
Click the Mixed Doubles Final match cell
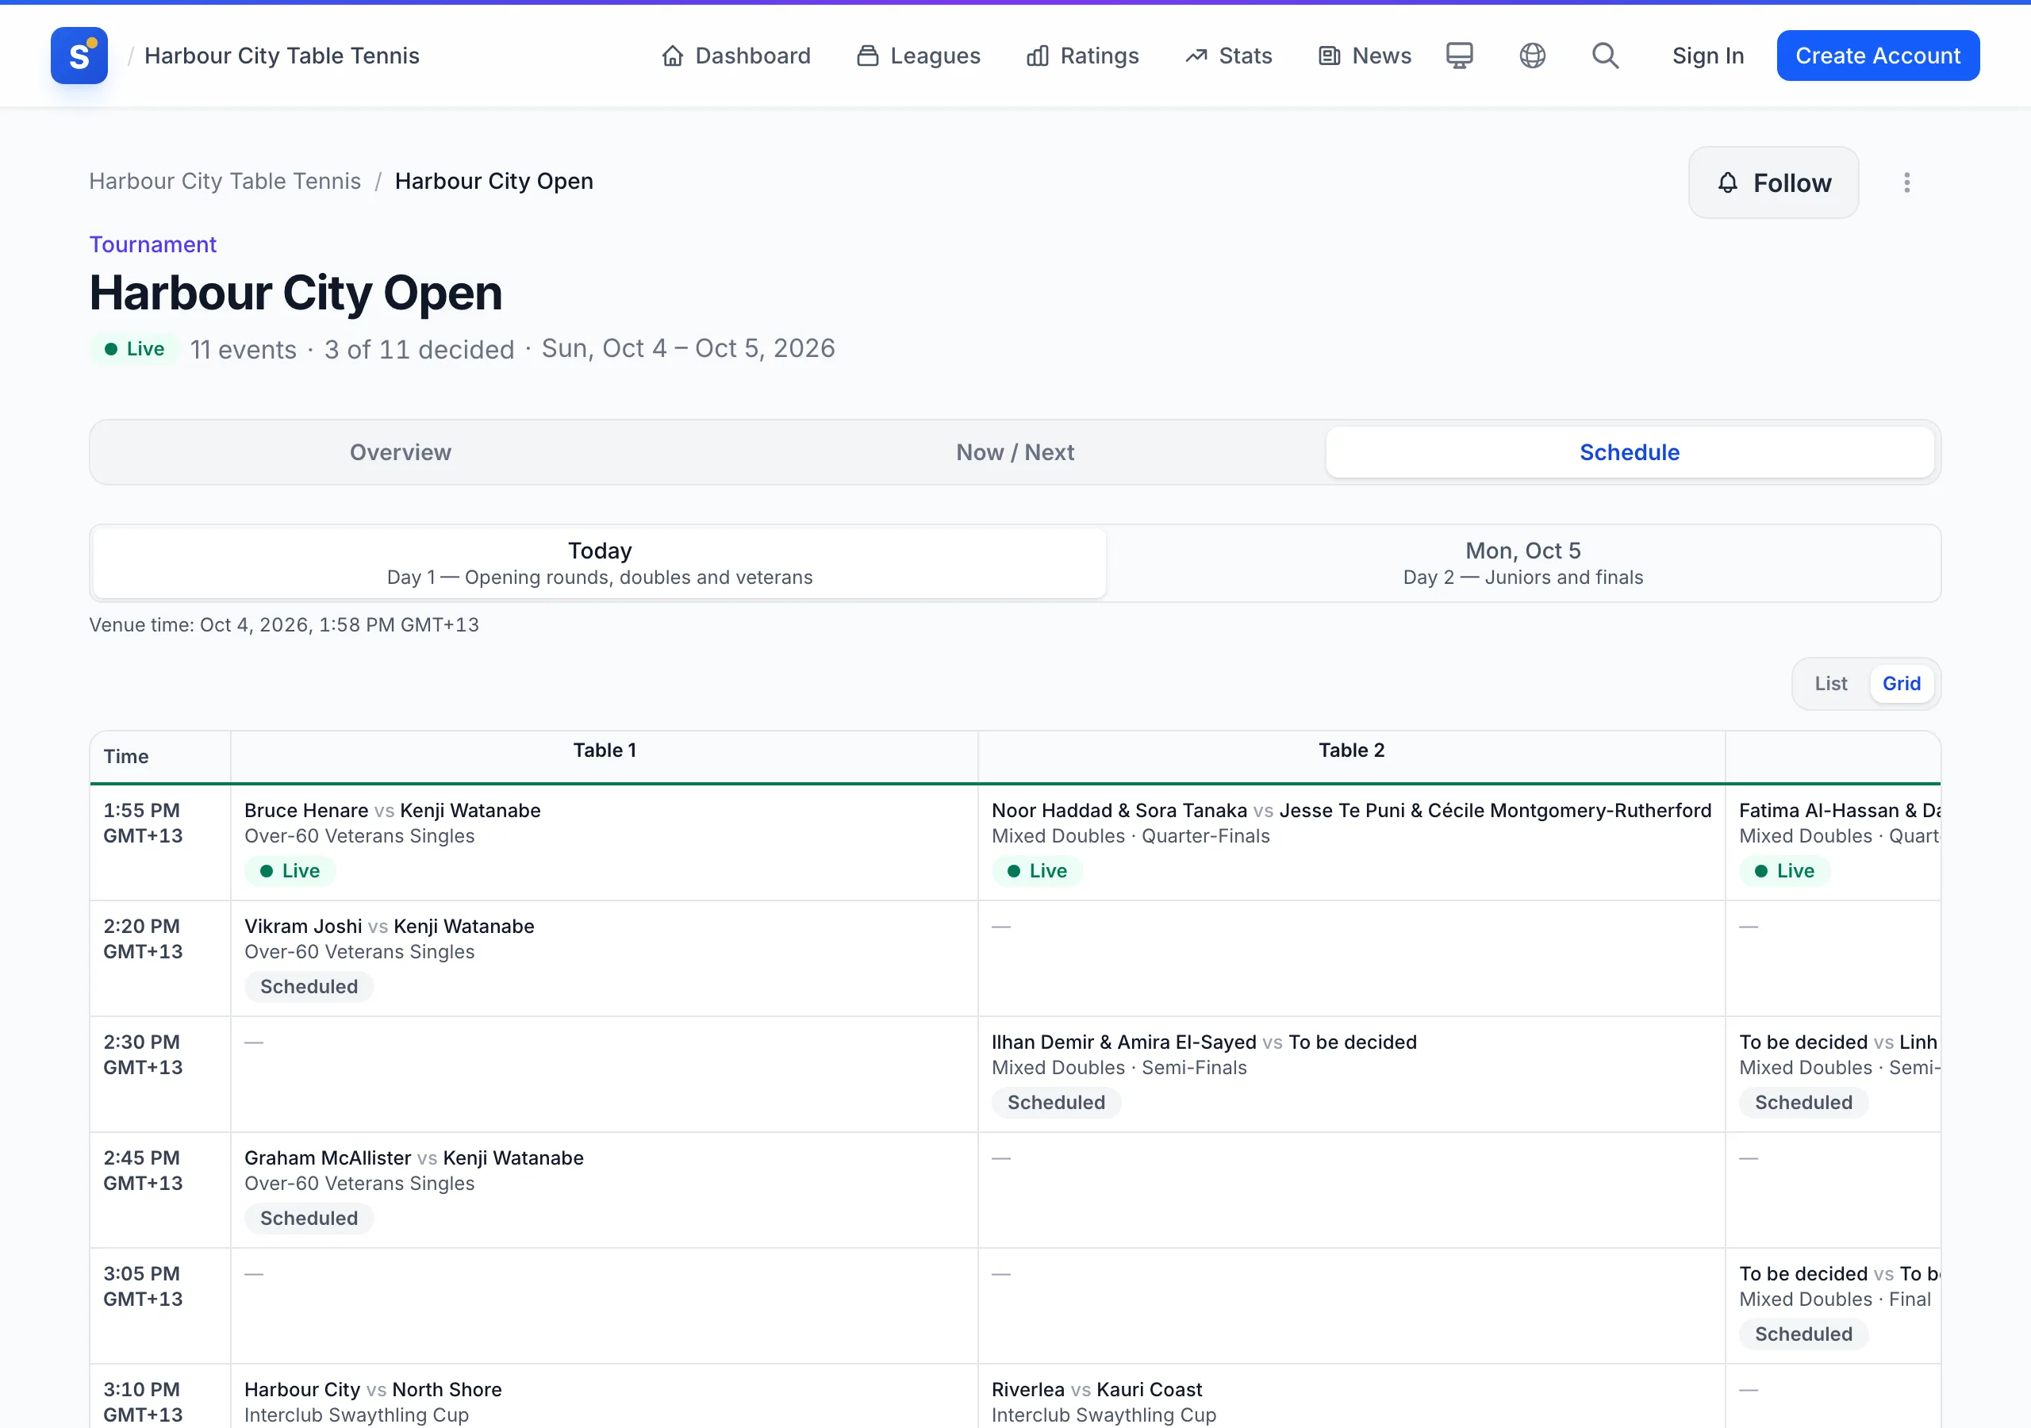(x=1832, y=1306)
